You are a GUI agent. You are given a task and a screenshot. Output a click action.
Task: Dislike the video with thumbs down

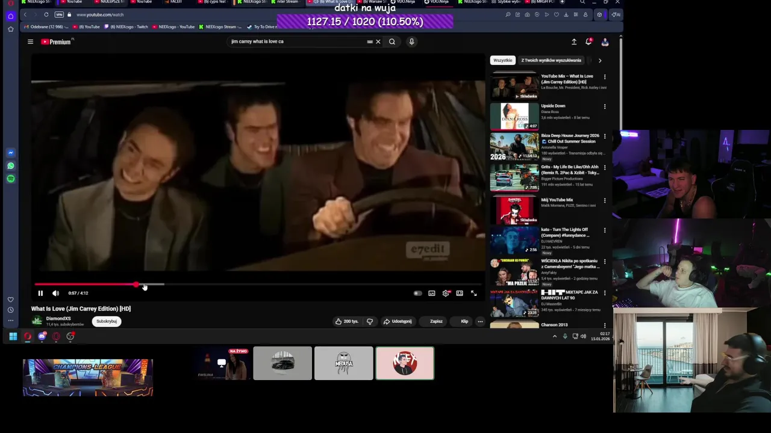pos(370,321)
